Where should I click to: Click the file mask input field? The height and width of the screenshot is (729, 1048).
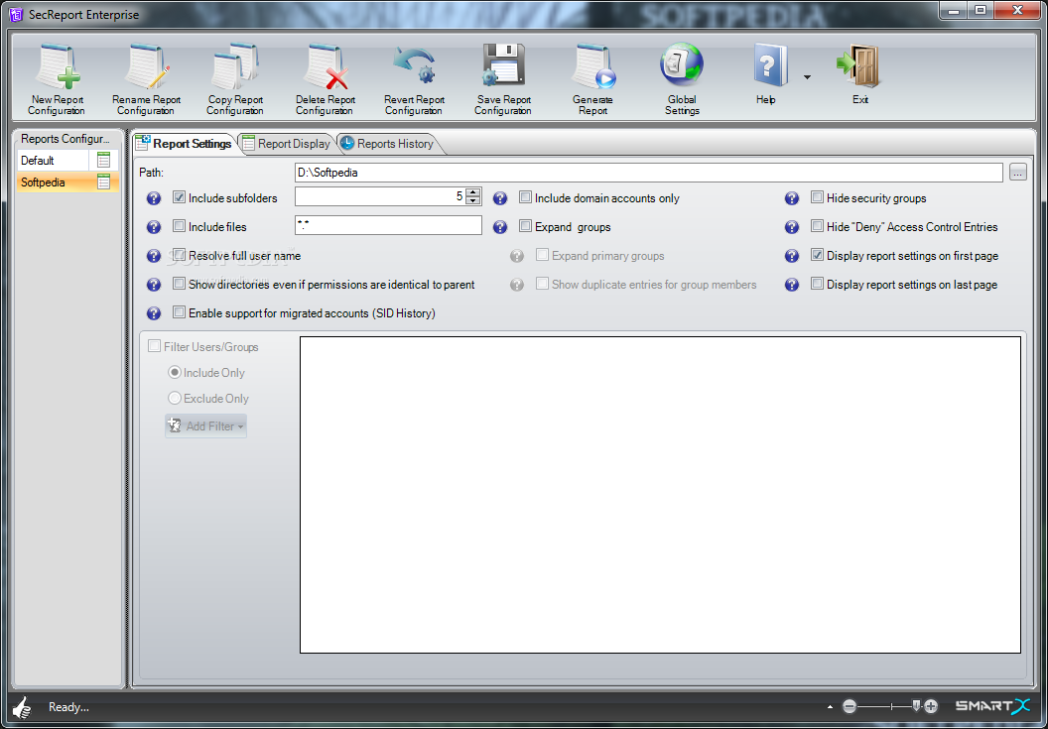[388, 225]
